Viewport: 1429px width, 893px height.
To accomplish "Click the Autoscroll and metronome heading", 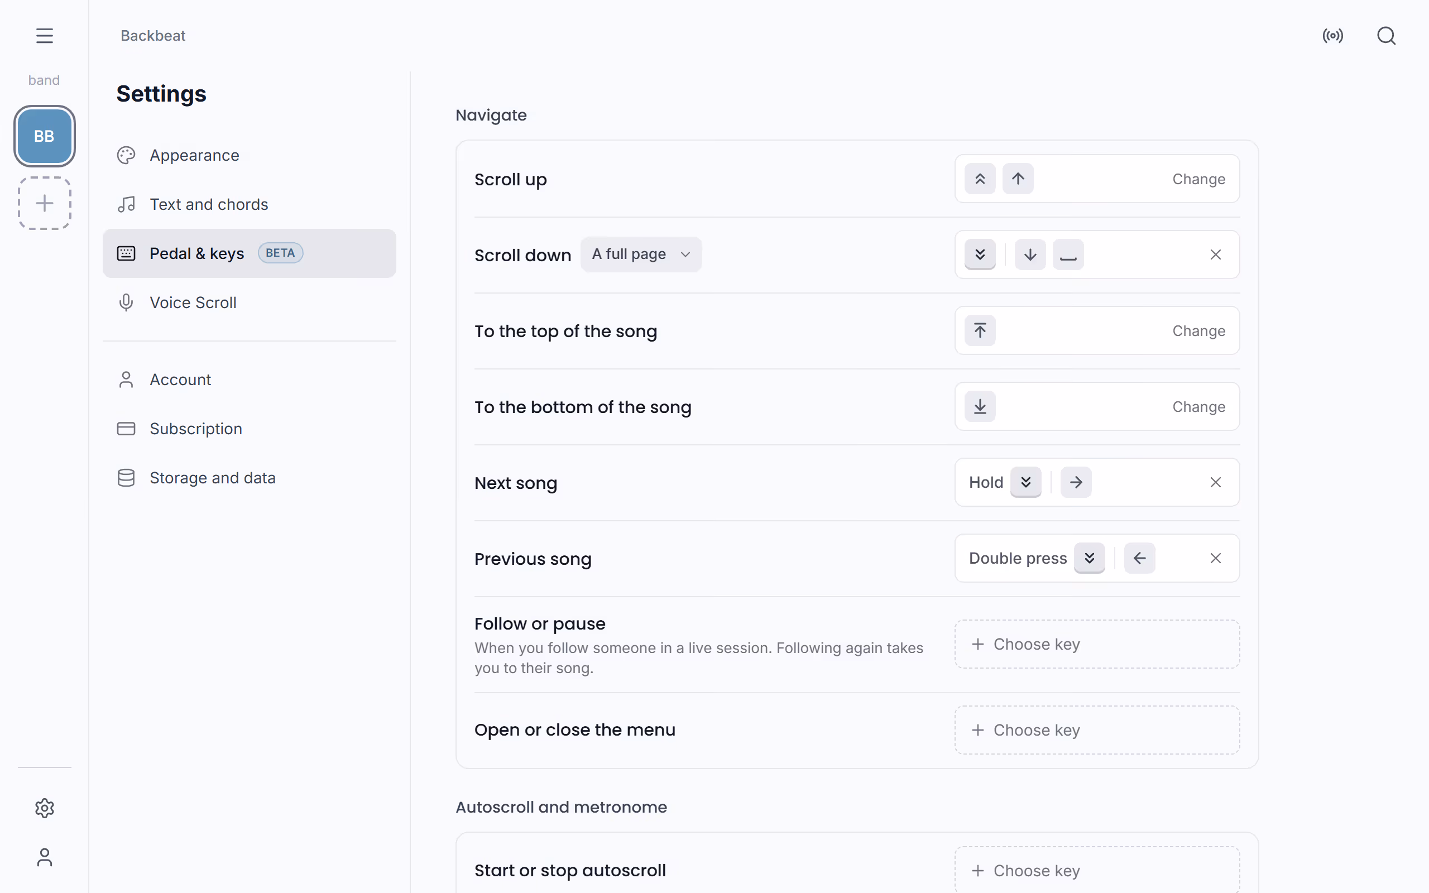I will click(561, 808).
